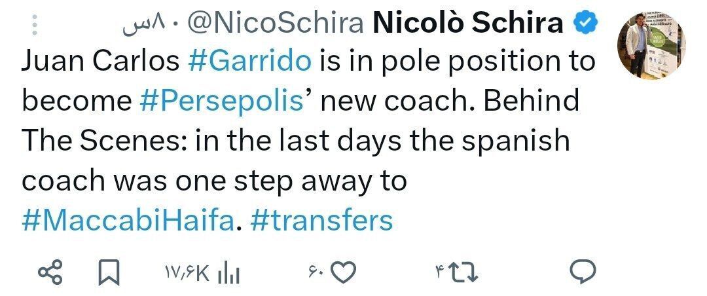The image size is (707, 296).
Task: Open the #Garrido hashtag
Action: pyautogui.click(x=248, y=62)
